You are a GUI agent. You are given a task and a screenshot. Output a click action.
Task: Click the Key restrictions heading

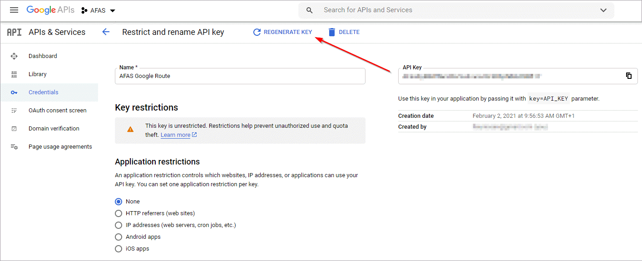pyautogui.click(x=147, y=107)
